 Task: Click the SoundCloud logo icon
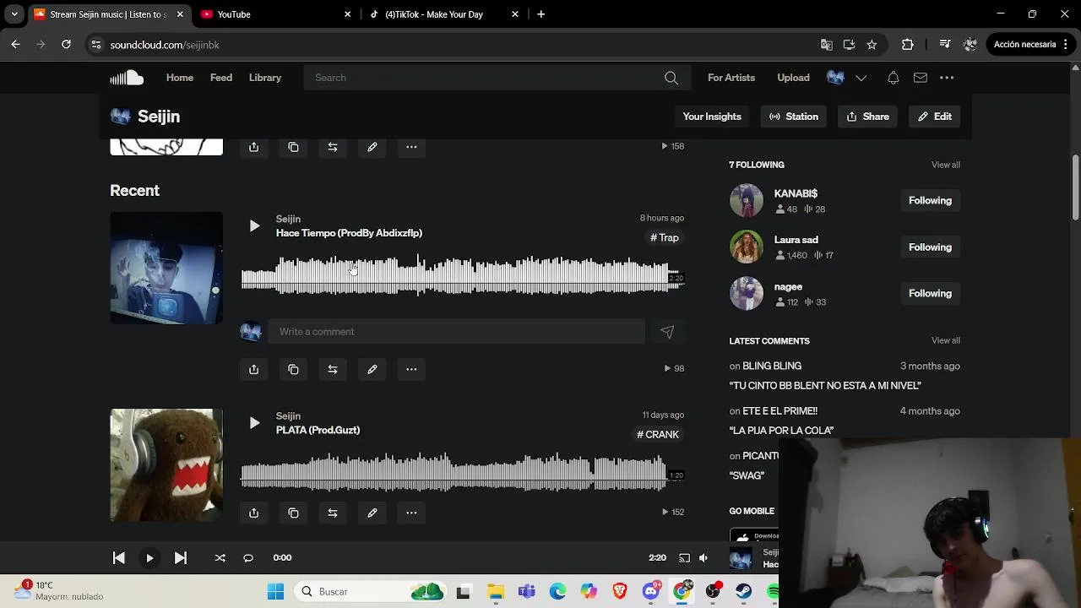[x=127, y=78]
